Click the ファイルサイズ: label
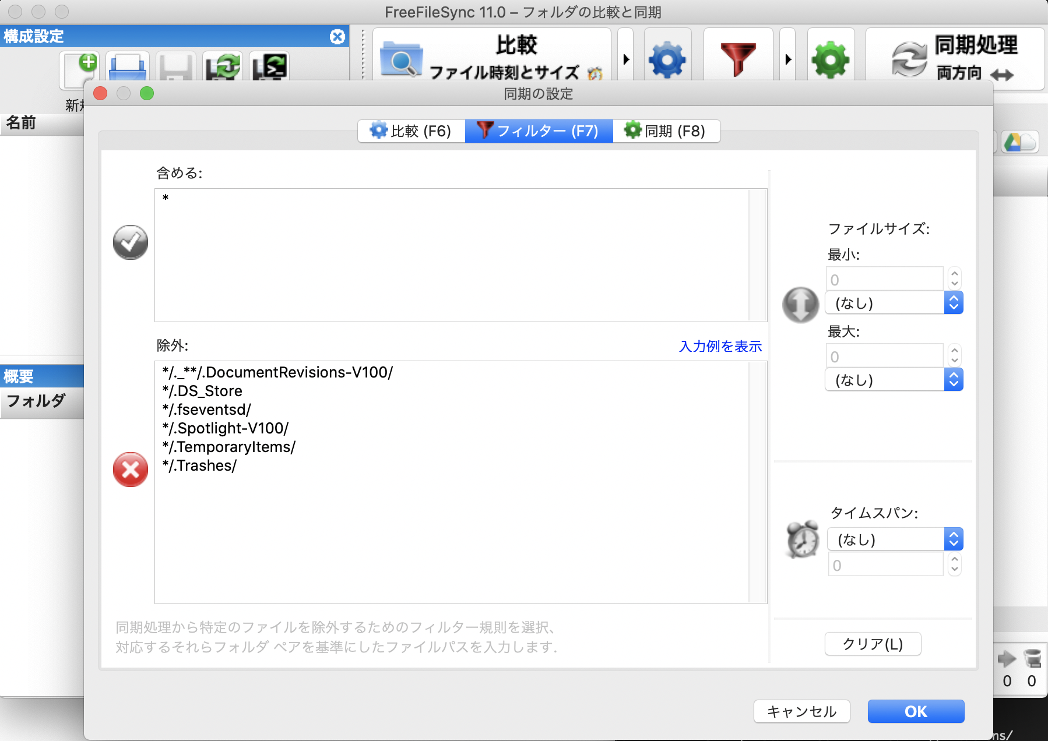Image resolution: width=1048 pixels, height=741 pixels. (879, 228)
